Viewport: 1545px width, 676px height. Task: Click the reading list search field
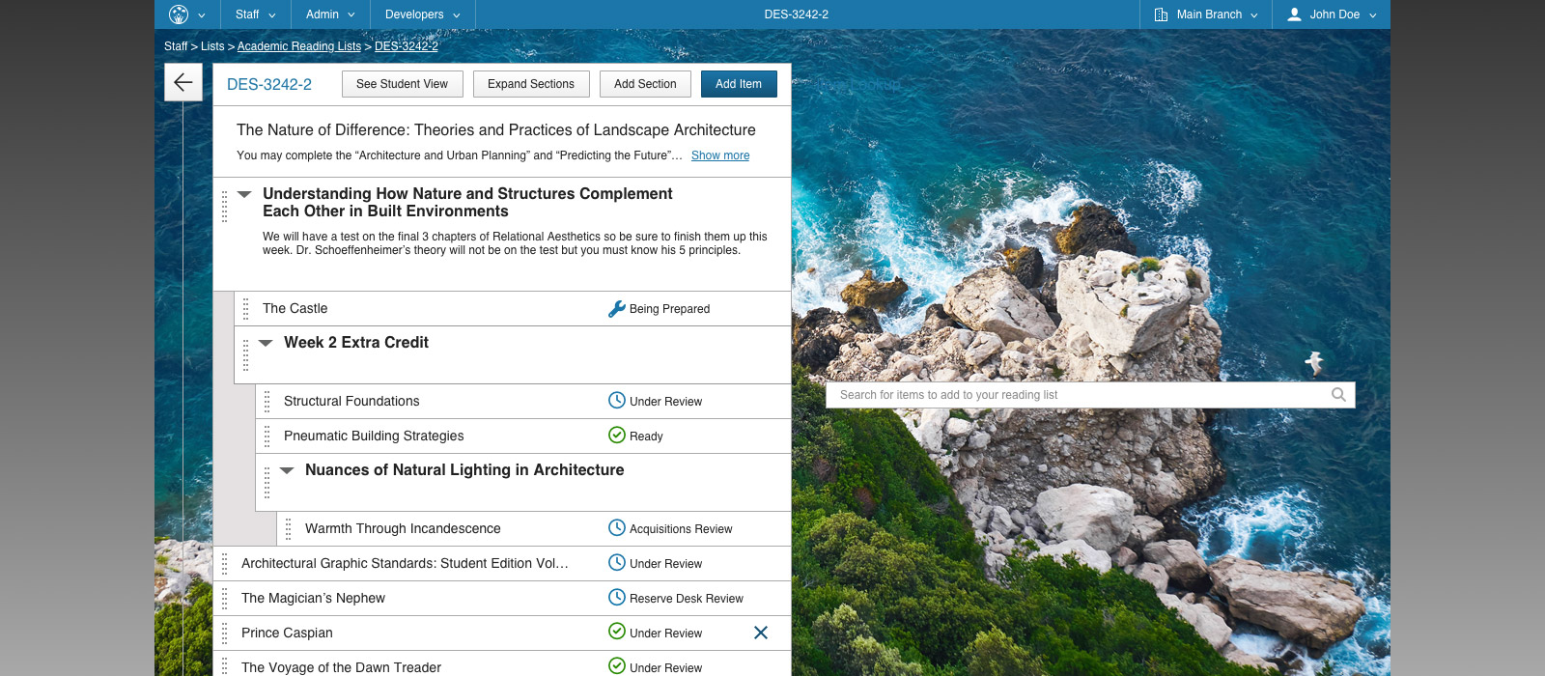click(1077, 395)
